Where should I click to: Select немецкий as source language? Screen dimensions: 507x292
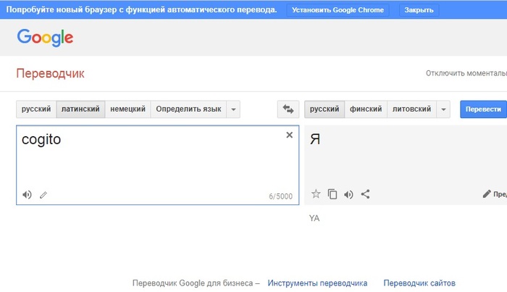[x=127, y=109]
